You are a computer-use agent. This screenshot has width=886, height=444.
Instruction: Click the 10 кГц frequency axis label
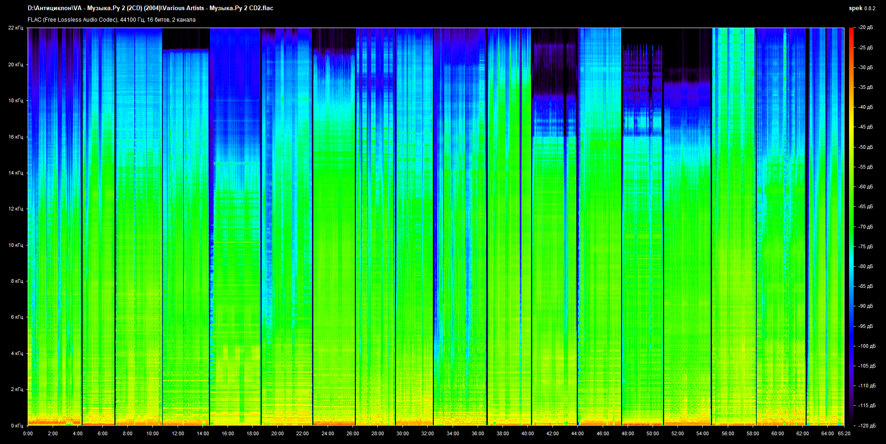(16, 245)
